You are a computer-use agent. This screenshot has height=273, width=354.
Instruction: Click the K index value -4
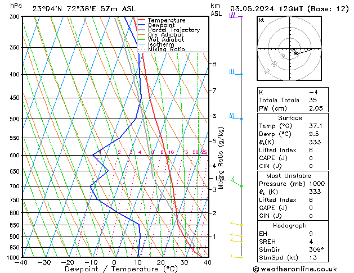click(x=313, y=92)
